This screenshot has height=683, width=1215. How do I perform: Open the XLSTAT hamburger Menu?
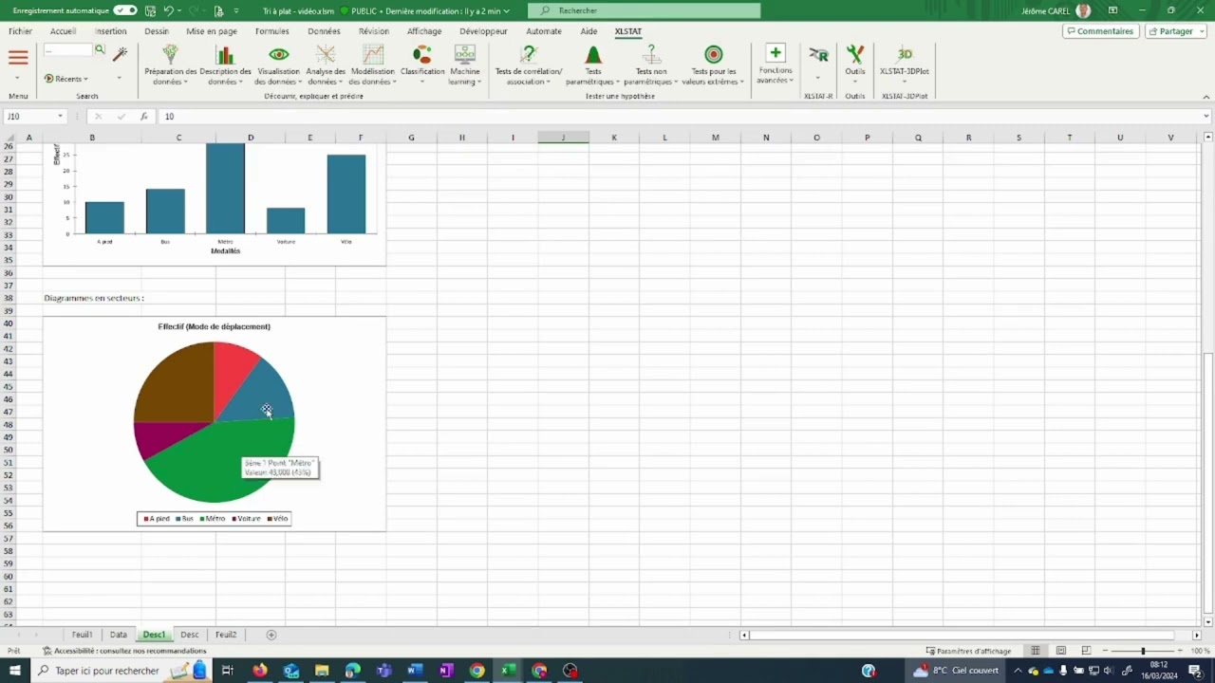pyautogui.click(x=18, y=58)
